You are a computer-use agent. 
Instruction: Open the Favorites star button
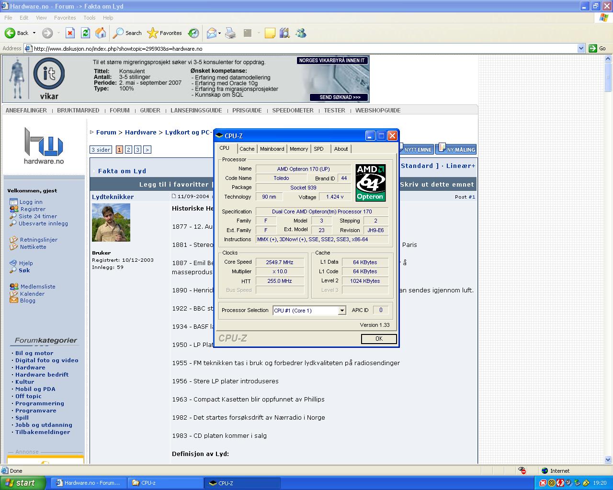coord(165,33)
